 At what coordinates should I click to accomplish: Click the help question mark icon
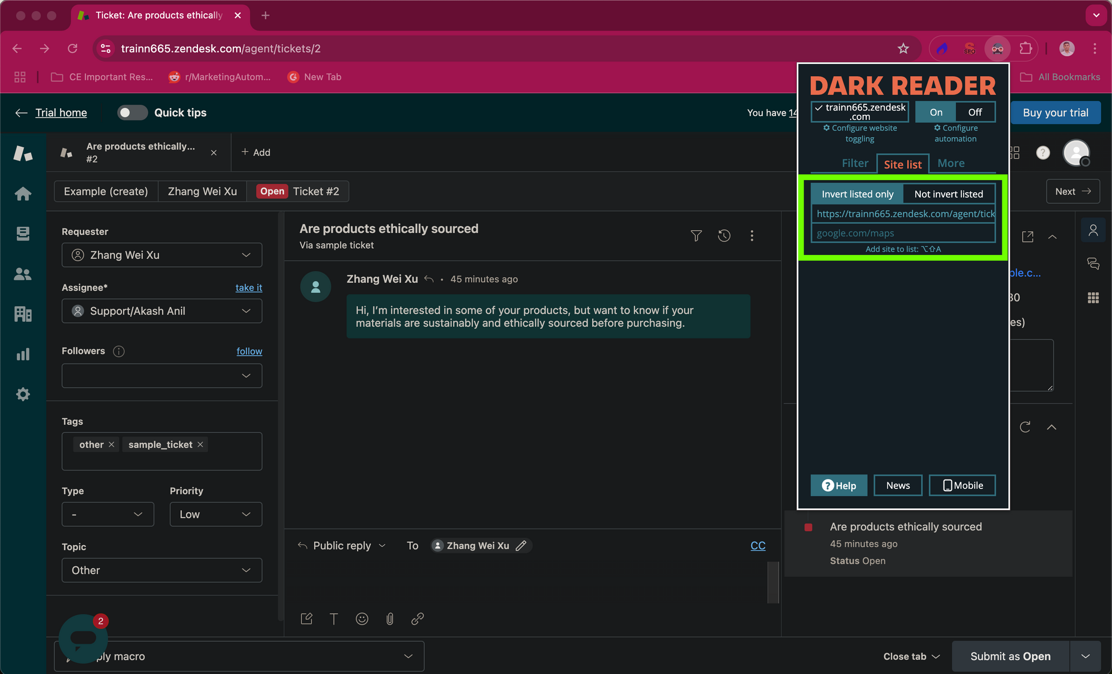pos(1043,153)
